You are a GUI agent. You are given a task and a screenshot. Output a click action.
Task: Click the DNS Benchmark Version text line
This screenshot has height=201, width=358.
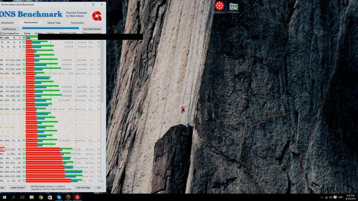[x=48, y=186]
